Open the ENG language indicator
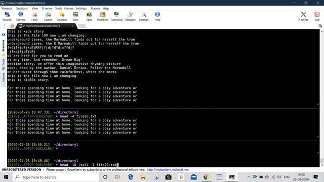This screenshot has width=324, height=182. point(287,177)
